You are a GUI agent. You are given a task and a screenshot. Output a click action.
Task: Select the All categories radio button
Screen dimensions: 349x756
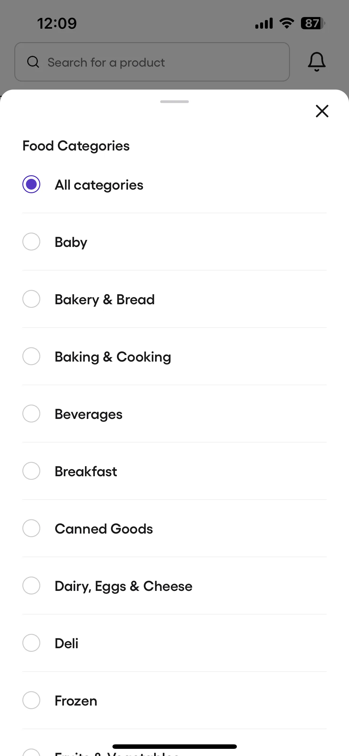[x=31, y=184]
